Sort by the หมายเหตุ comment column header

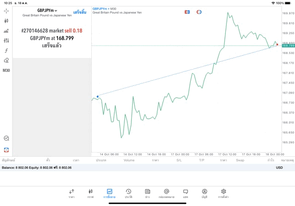coord(287,160)
